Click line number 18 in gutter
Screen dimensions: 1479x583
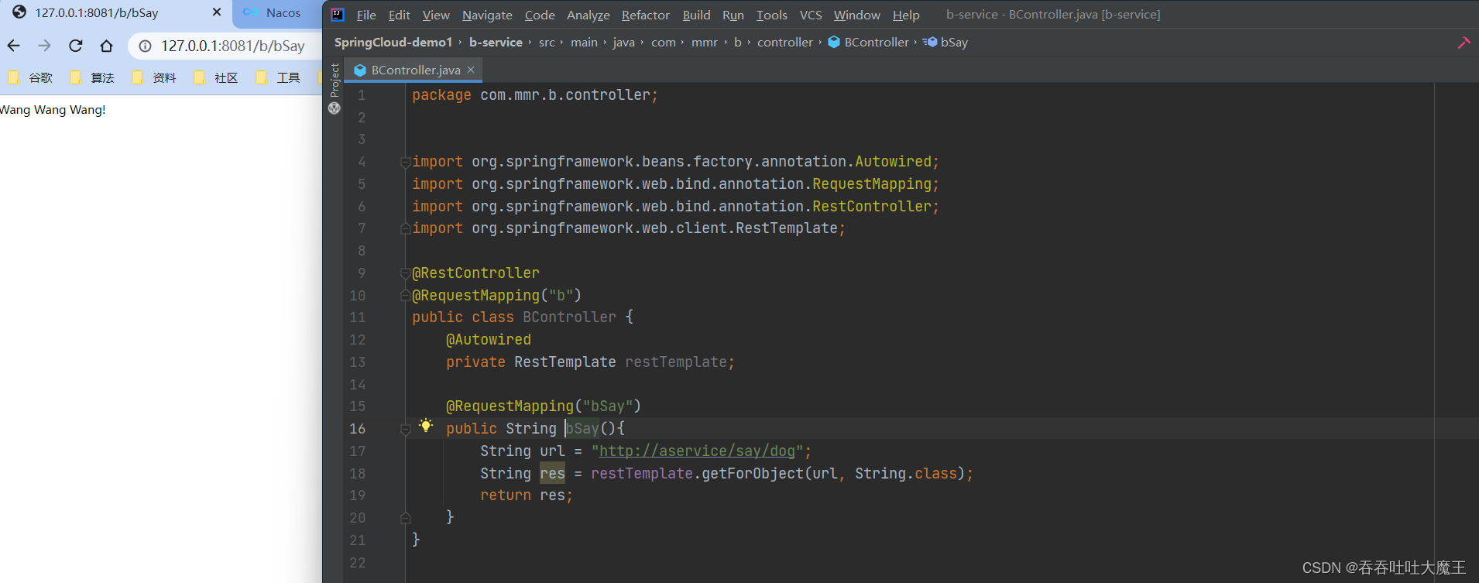pyautogui.click(x=357, y=474)
